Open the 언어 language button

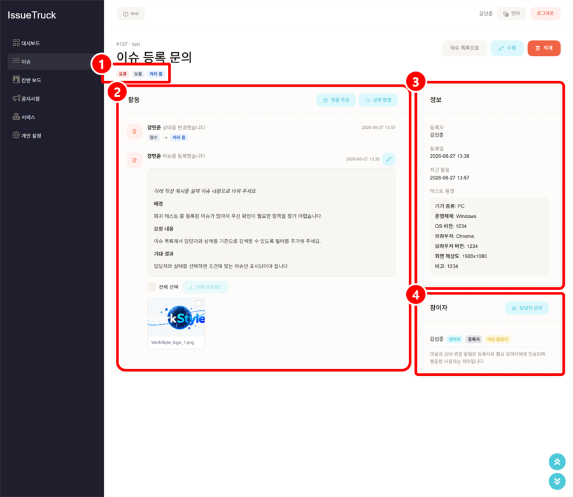[511, 13]
